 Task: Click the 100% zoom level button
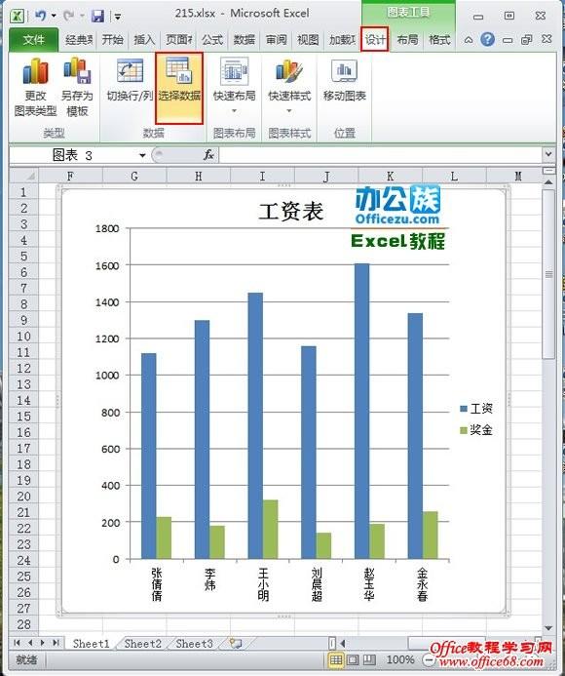pyautogui.click(x=400, y=659)
